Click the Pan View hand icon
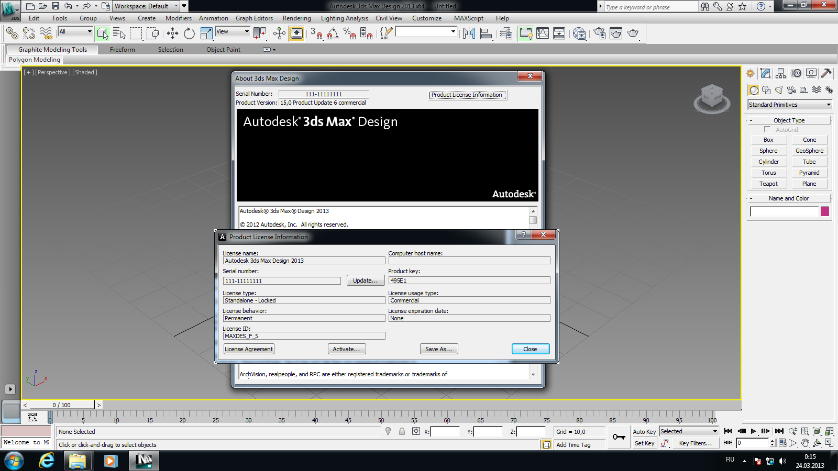This screenshot has height=471, width=838. 805,443
